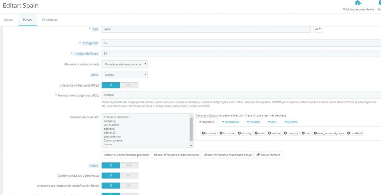Click eraser icon in Borrar formato

pos(258,155)
